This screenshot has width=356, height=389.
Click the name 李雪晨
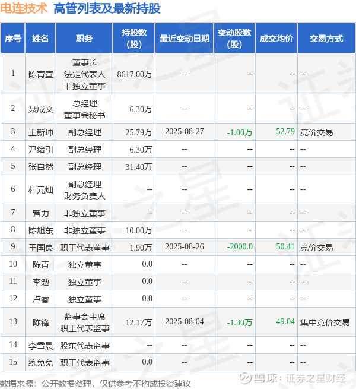(x=41, y=345)
